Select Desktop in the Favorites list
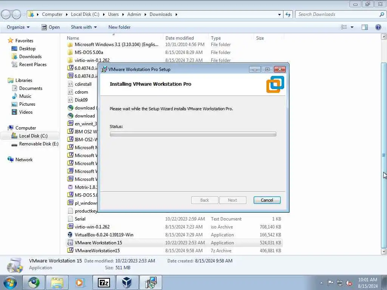 pyautogui.click(x=27, y=49)
